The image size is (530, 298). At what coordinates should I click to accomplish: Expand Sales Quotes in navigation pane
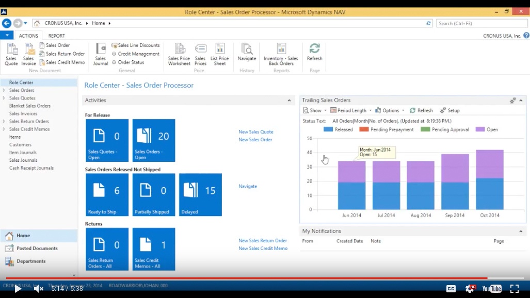point(4,98)
